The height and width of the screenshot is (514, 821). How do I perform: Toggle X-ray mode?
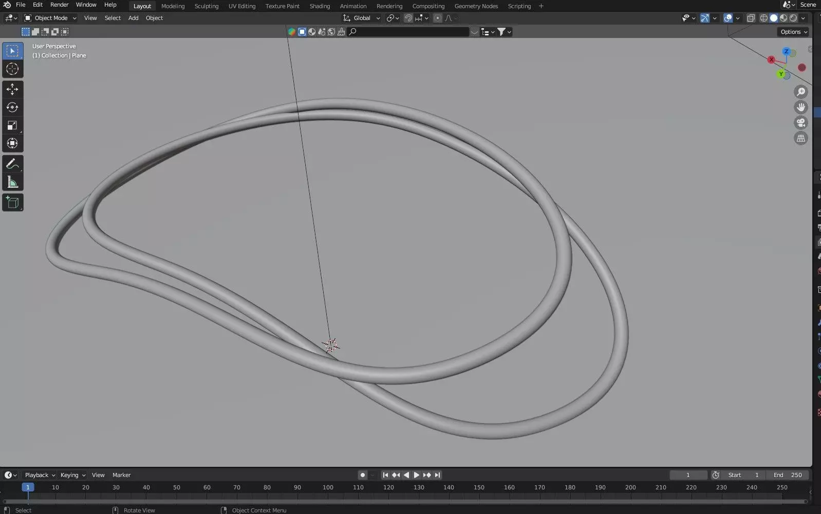tap(751, 18)
